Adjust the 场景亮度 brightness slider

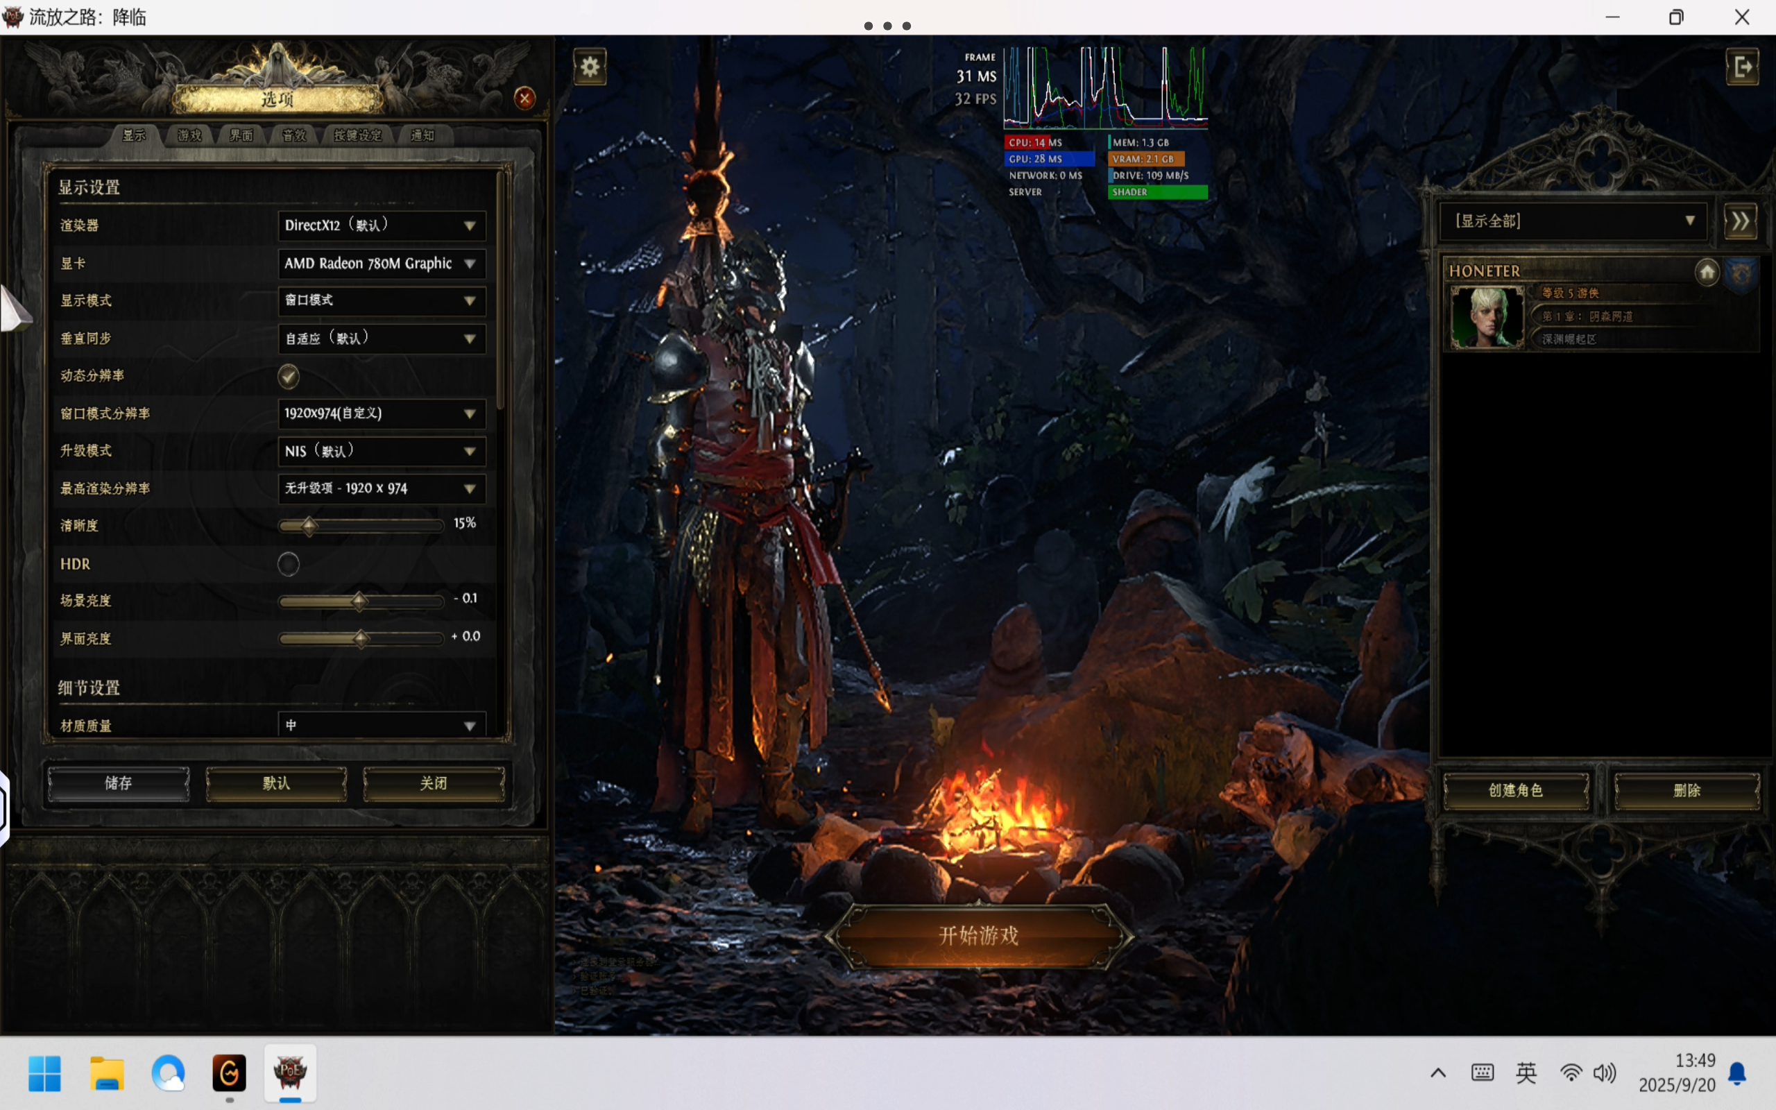(361, 601)
